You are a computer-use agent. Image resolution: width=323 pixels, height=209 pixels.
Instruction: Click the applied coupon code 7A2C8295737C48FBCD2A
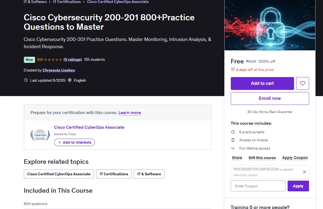(x=256, y=169)
